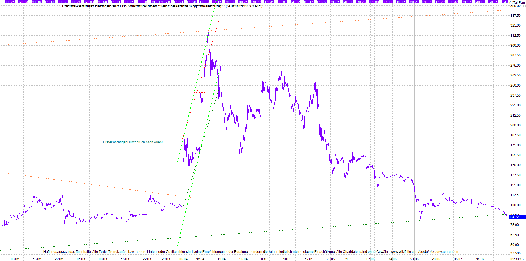Screen dimensions: 526x261
Task: Click the (c)Tai-Pan copyright label
Action: (x=517, y=2)
